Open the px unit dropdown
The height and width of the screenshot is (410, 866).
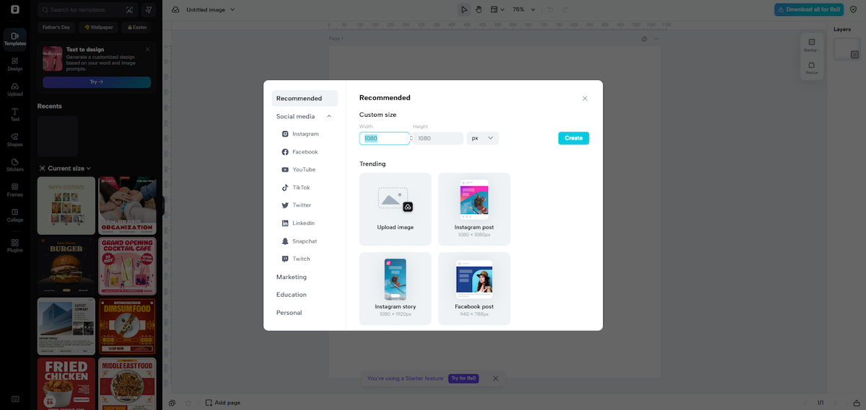[482, 138]
